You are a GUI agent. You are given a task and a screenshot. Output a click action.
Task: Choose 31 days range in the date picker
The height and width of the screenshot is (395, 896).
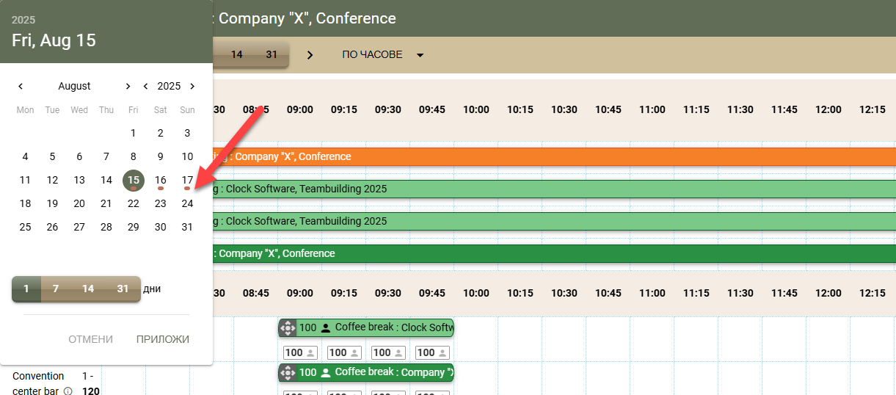(123, 289)
